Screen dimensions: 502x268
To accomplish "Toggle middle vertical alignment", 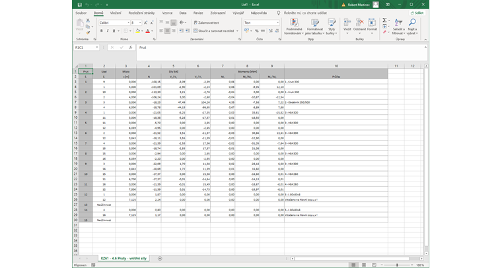I will click(167, 22).
